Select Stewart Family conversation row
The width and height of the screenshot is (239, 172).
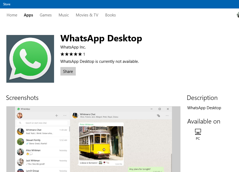point(42,142)
